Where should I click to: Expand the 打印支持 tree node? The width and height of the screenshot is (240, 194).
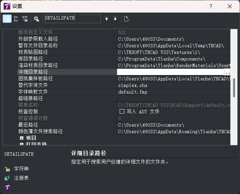pos(21,144)
